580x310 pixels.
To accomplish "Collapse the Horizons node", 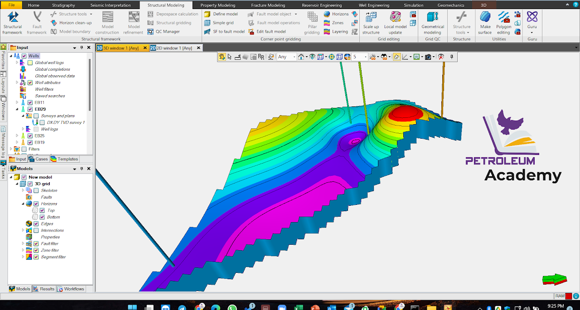I will (x=23, y=204).
